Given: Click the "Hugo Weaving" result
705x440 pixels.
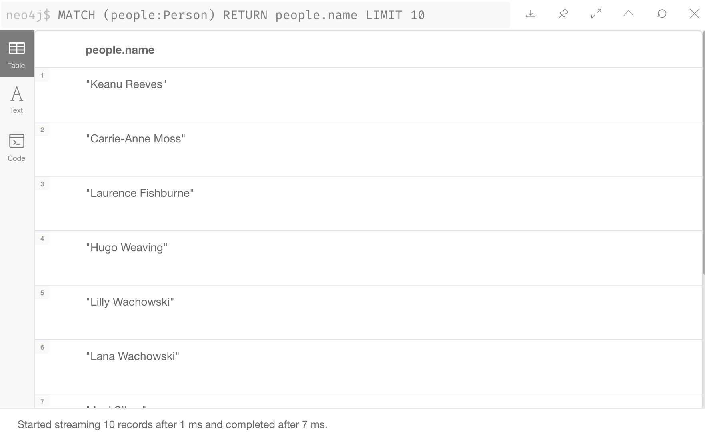Looking at the screenshot, I should 127,248.
